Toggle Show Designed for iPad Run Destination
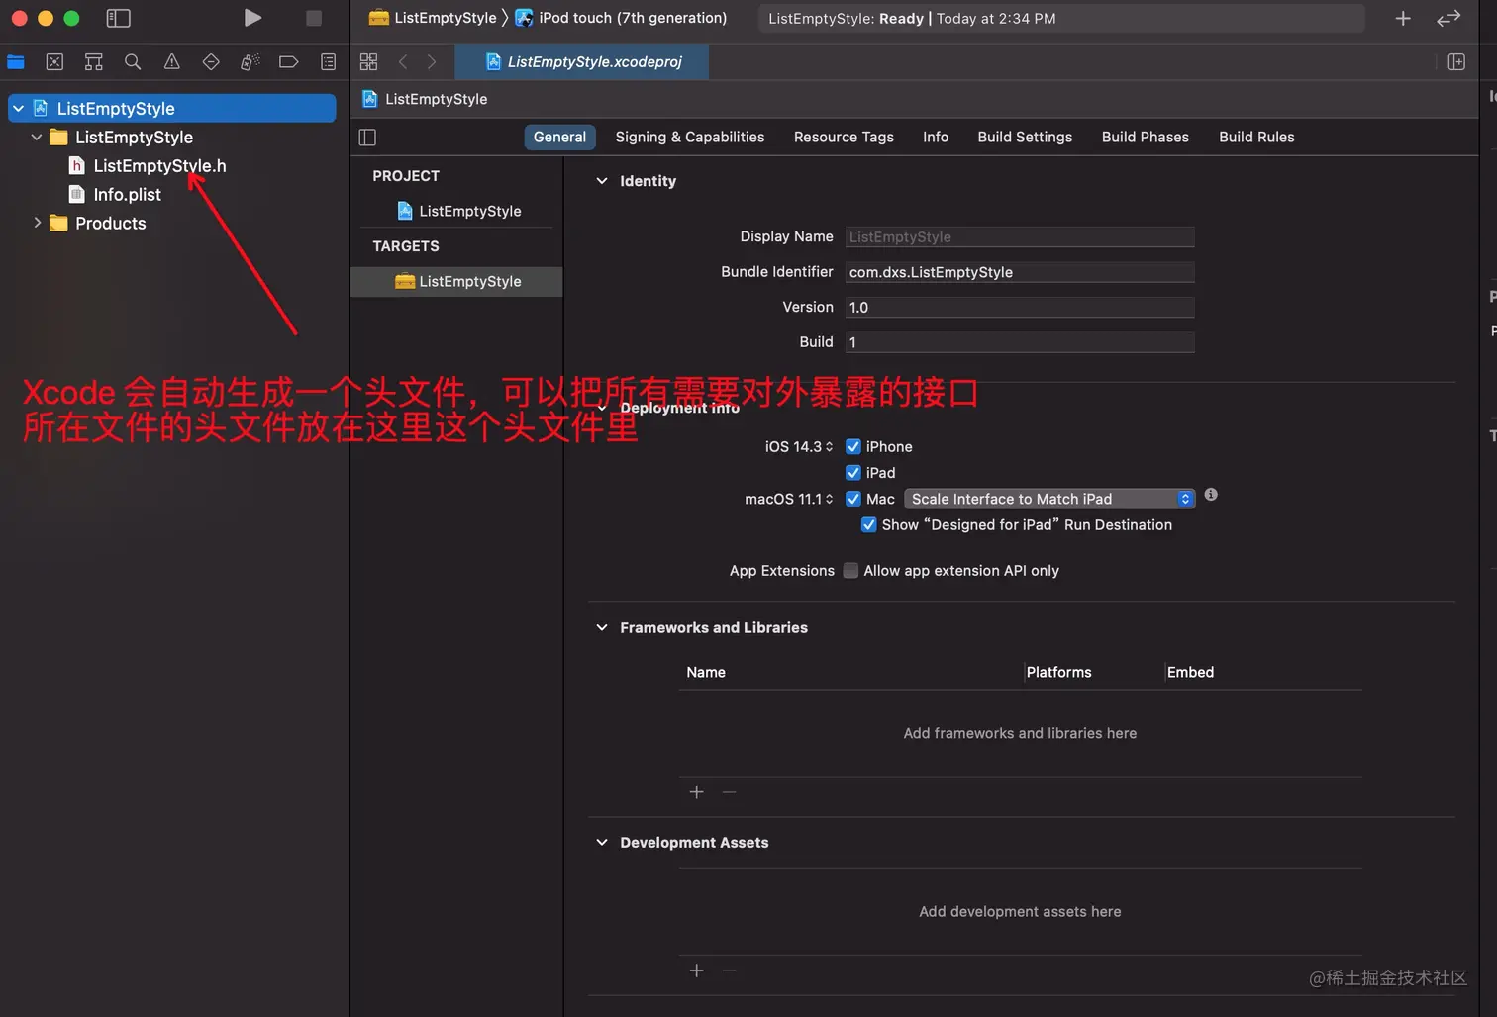1497x1017 pixels. coord(869,525)
